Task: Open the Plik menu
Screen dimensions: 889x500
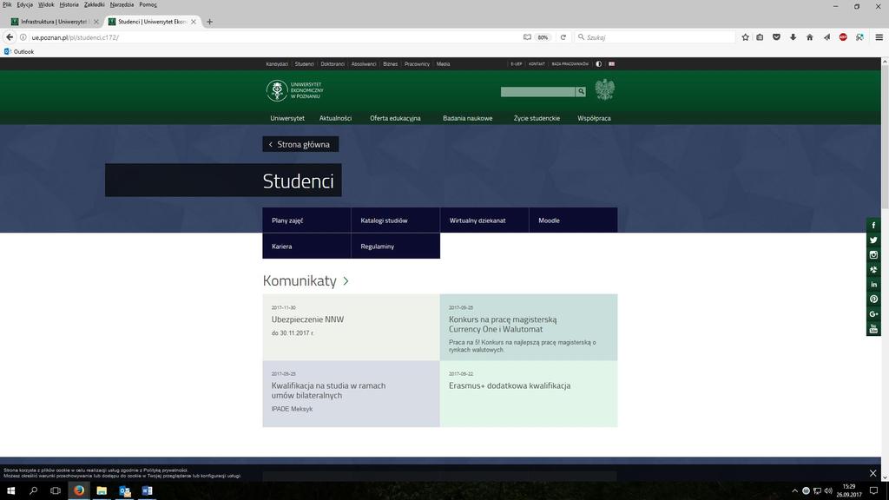Action: tap(7, 4)
